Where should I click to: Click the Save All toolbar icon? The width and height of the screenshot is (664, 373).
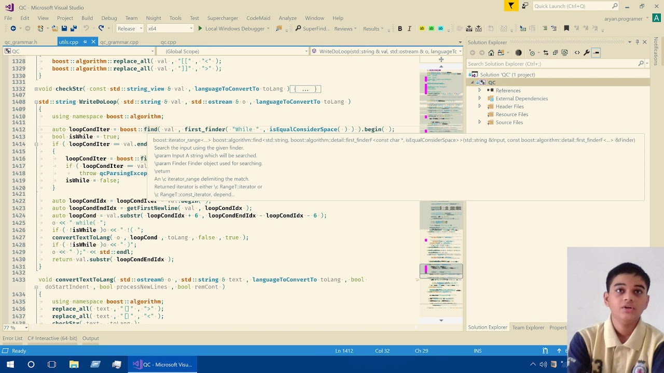74,28
